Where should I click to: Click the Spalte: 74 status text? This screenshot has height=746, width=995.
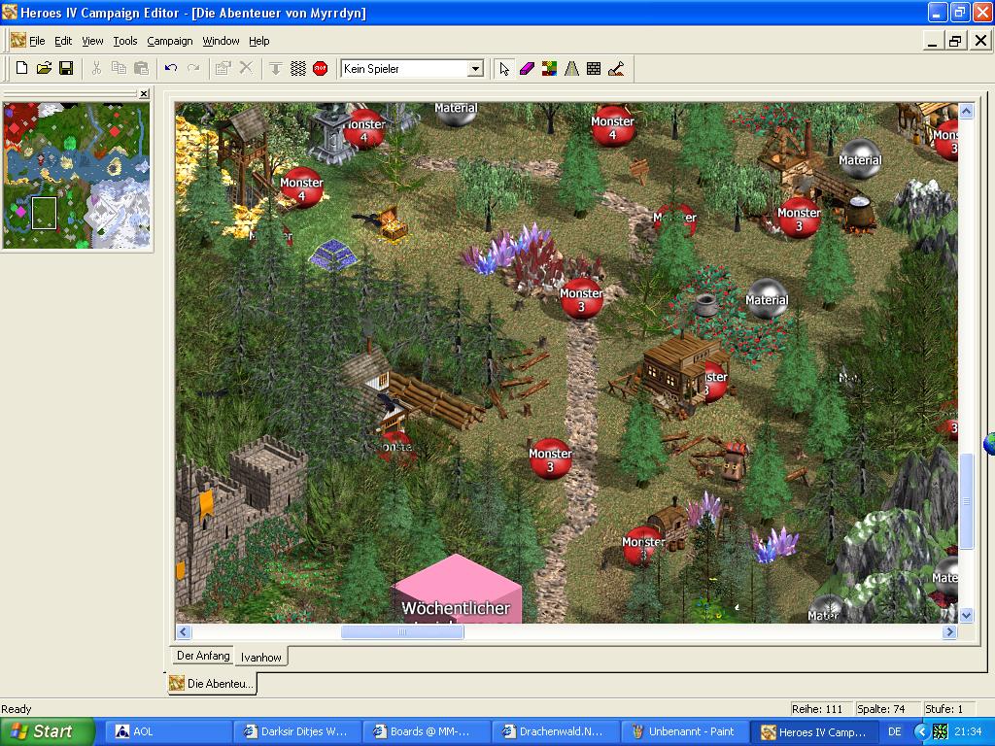point(880,708)
